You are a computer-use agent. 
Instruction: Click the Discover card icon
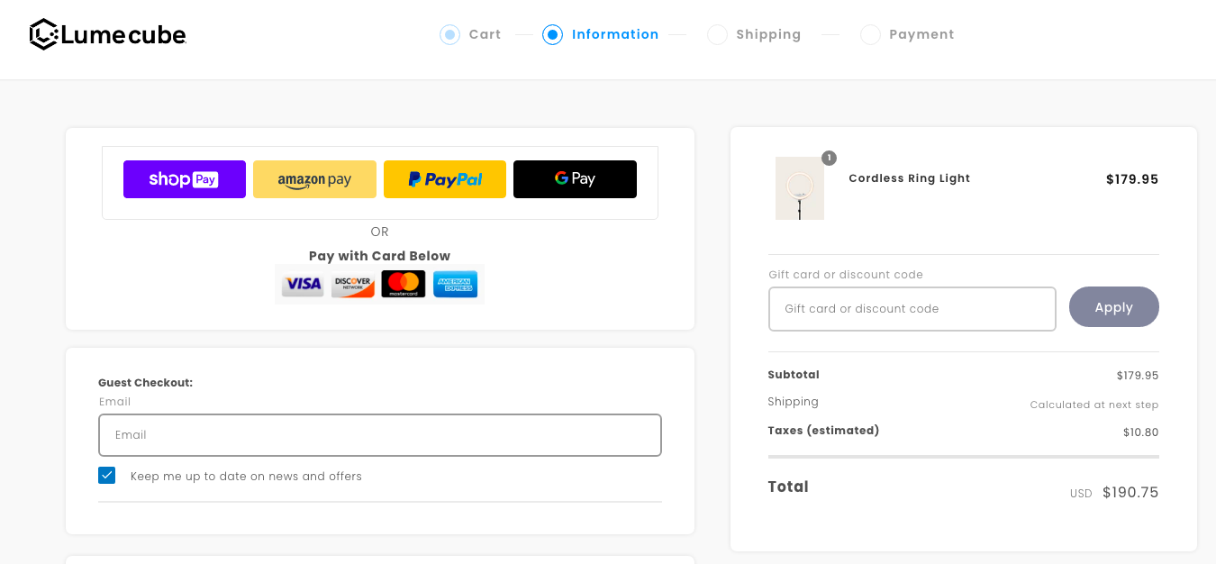(353, 285)
